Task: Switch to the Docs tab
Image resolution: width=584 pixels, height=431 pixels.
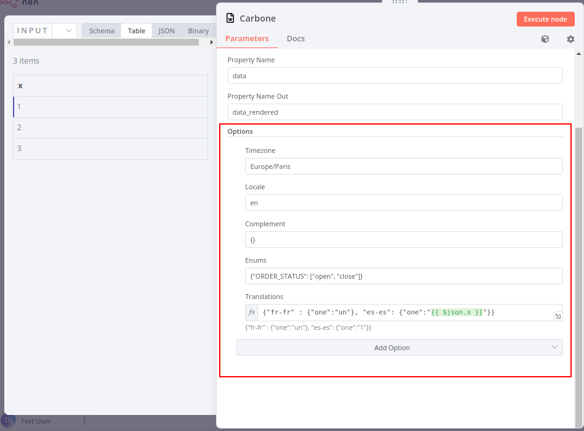Action: [x=296, y=39]
